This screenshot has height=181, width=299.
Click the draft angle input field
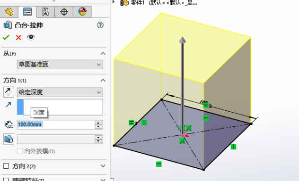(x=56, y=140)
